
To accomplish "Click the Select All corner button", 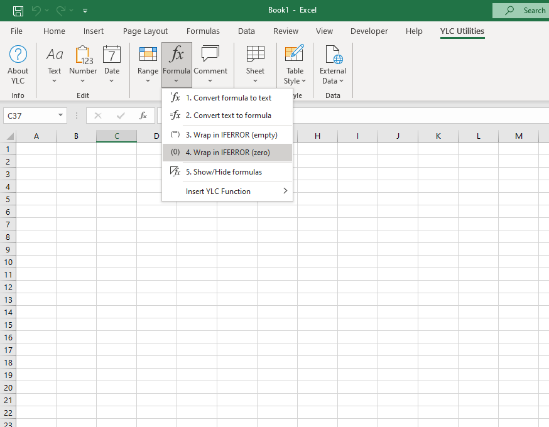I will tap(9, 136).
